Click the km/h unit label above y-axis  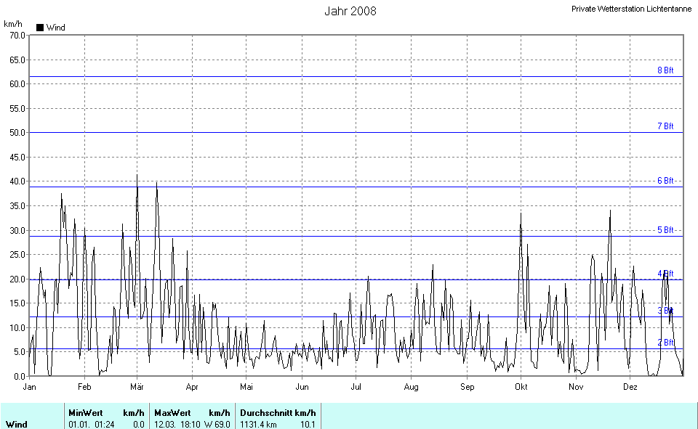click(13, 24)
